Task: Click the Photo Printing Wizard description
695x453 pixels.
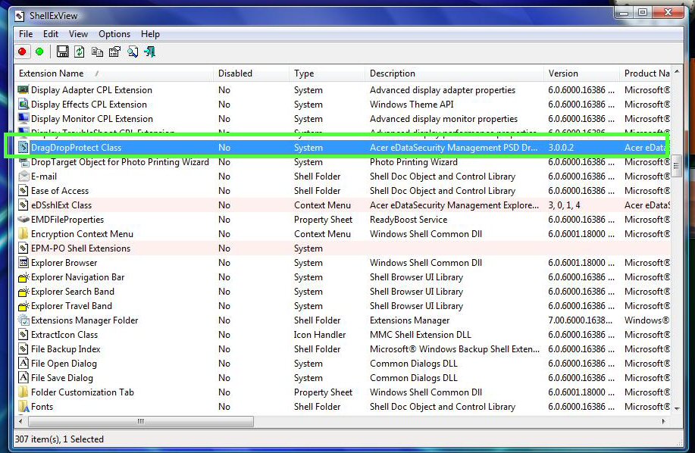Action: pyautogui.click(x=414, y=162)
